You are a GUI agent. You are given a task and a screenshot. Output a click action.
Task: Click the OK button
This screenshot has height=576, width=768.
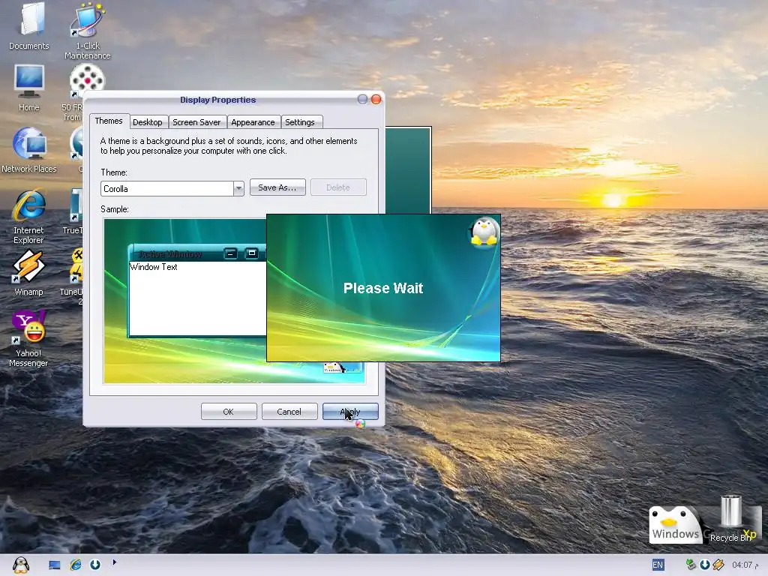coord(229,412)
